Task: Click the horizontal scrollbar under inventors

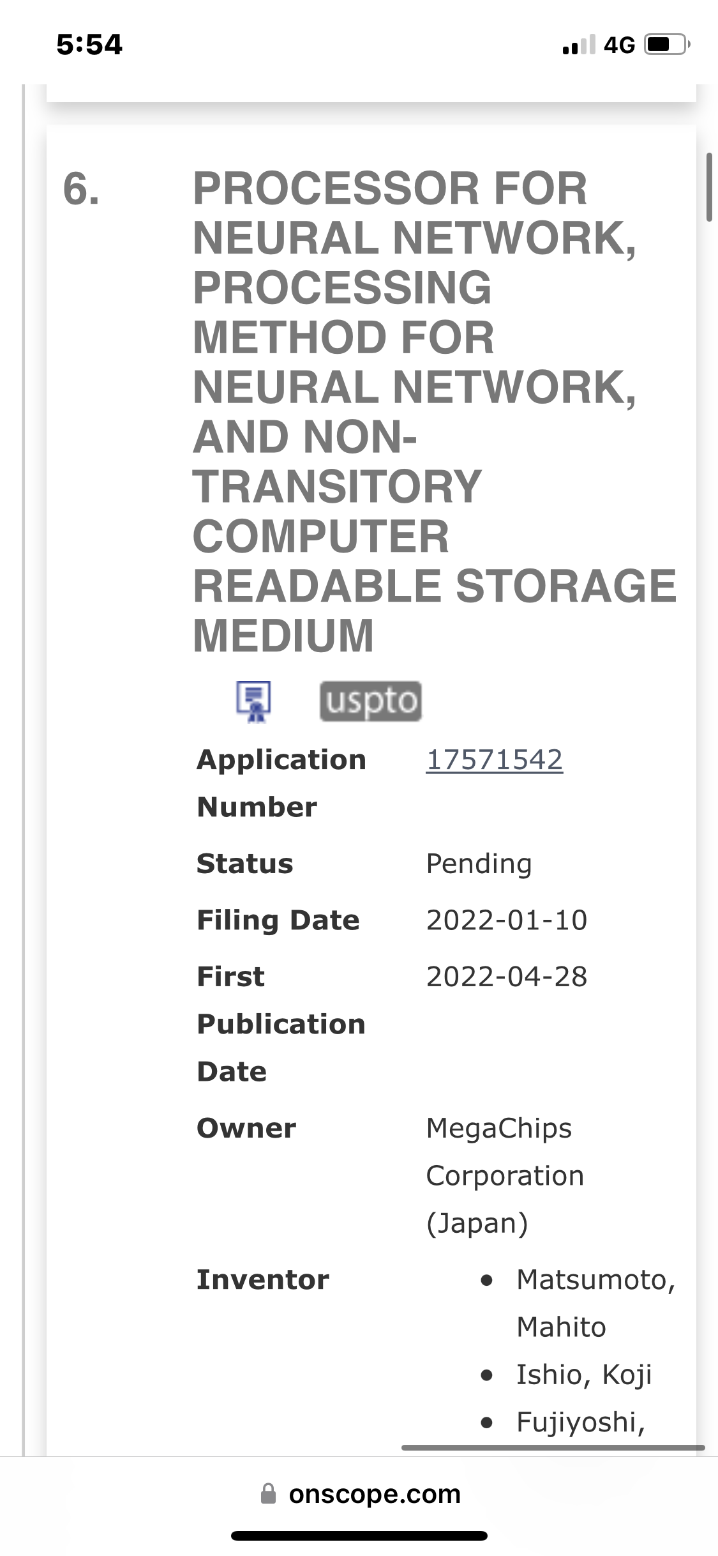Action: click(x=553, y=1447)
